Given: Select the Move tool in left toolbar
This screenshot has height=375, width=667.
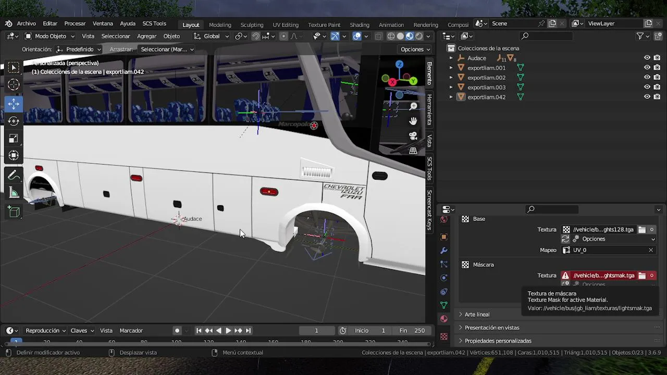Looking at the screenshot, I should coord(14,104).
